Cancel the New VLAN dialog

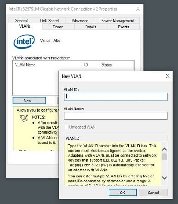[154, 193]
